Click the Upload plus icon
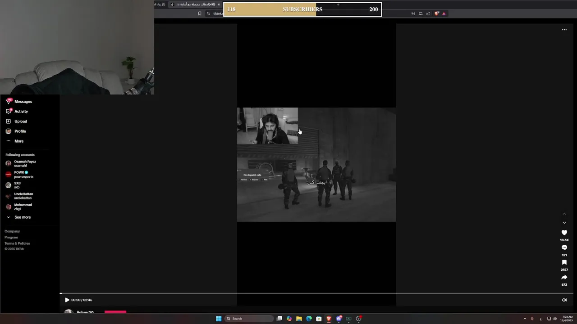 click(8, 121)
